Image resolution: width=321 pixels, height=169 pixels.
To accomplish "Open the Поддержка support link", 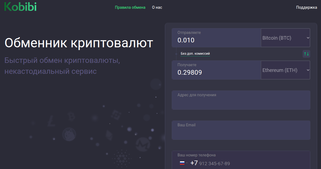I will (x=306, y=7).
